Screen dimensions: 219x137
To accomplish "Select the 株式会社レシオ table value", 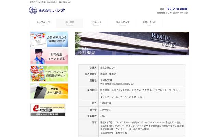I will pos(108,68).
